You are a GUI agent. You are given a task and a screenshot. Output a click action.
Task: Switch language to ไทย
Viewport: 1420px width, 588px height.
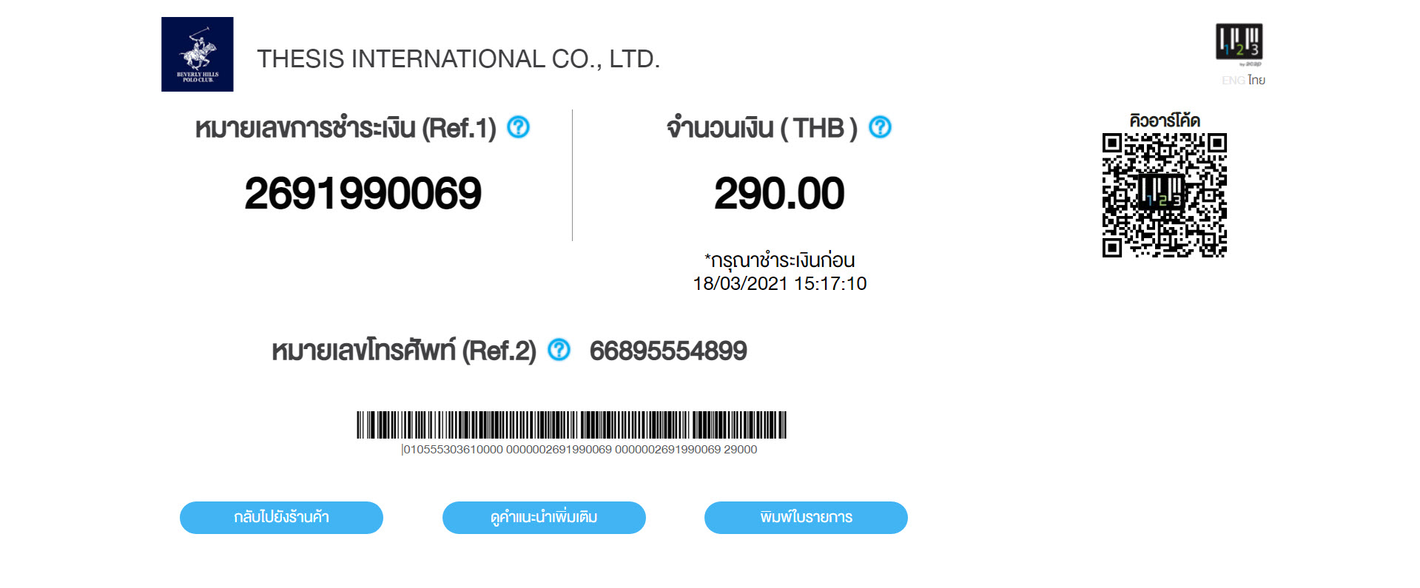click(1256, 80)
